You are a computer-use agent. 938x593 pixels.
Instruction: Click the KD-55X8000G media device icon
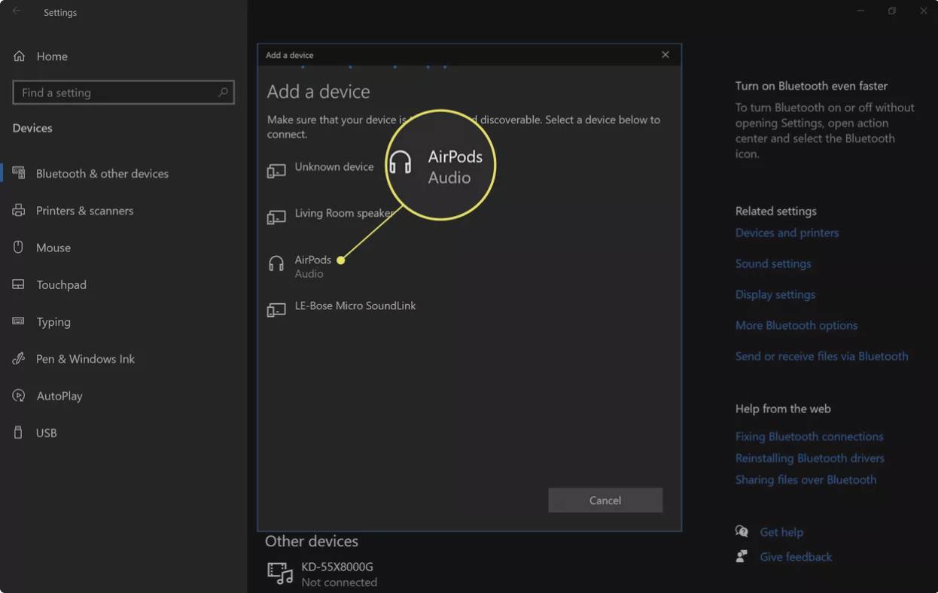280,573
